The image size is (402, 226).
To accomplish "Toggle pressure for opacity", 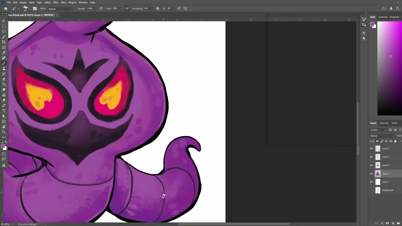I will pos(101,8).
